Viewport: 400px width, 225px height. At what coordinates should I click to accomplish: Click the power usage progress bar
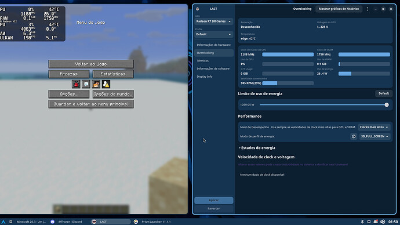coord(364,74)
